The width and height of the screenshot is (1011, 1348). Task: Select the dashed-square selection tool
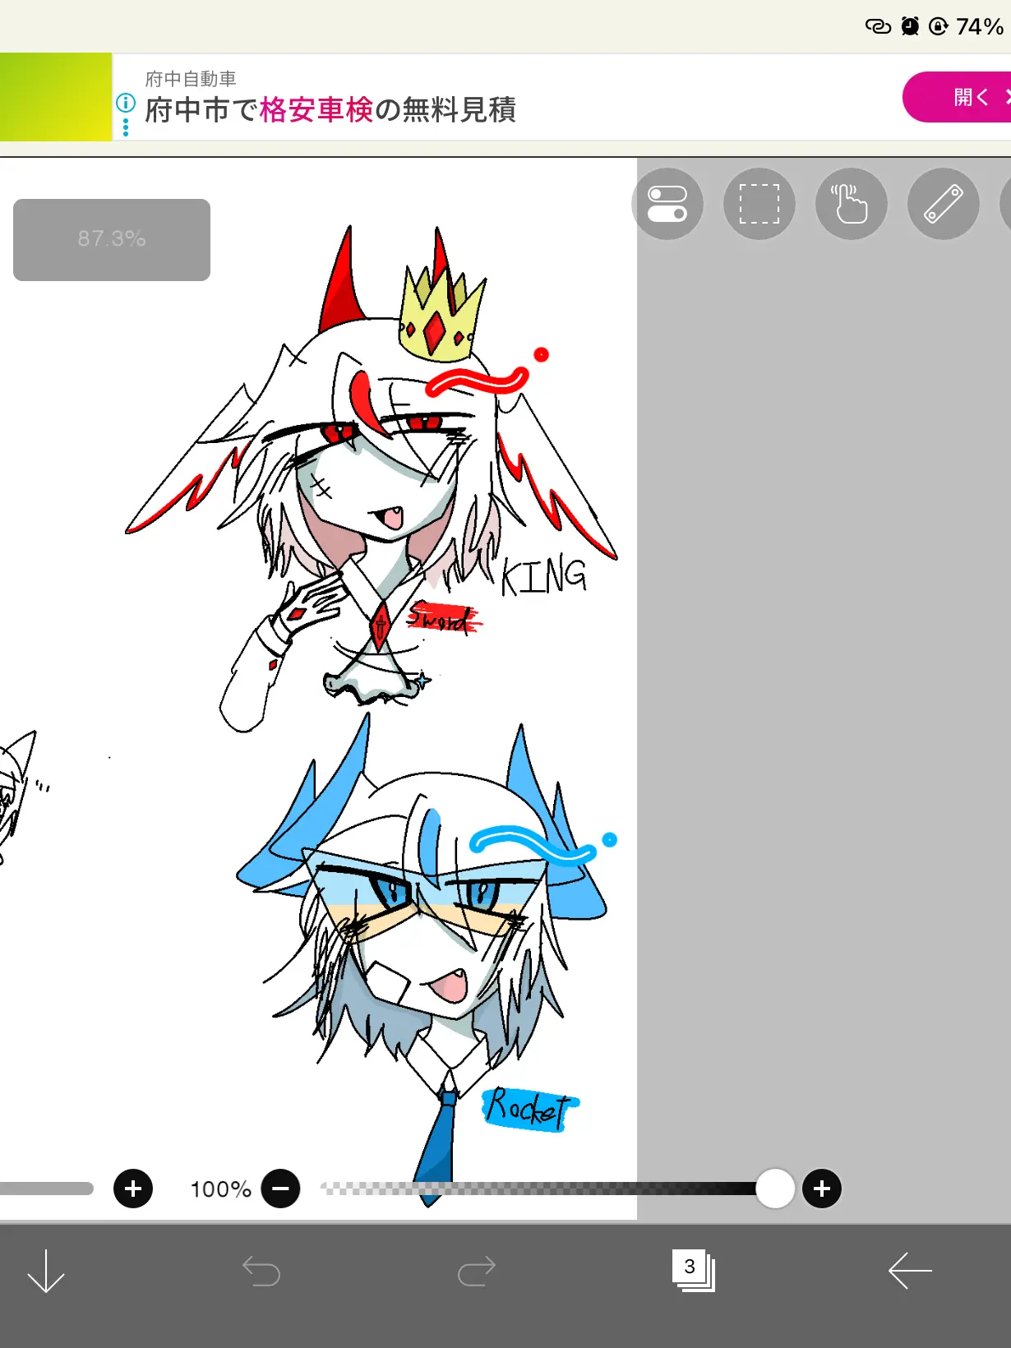click(759, 205)
